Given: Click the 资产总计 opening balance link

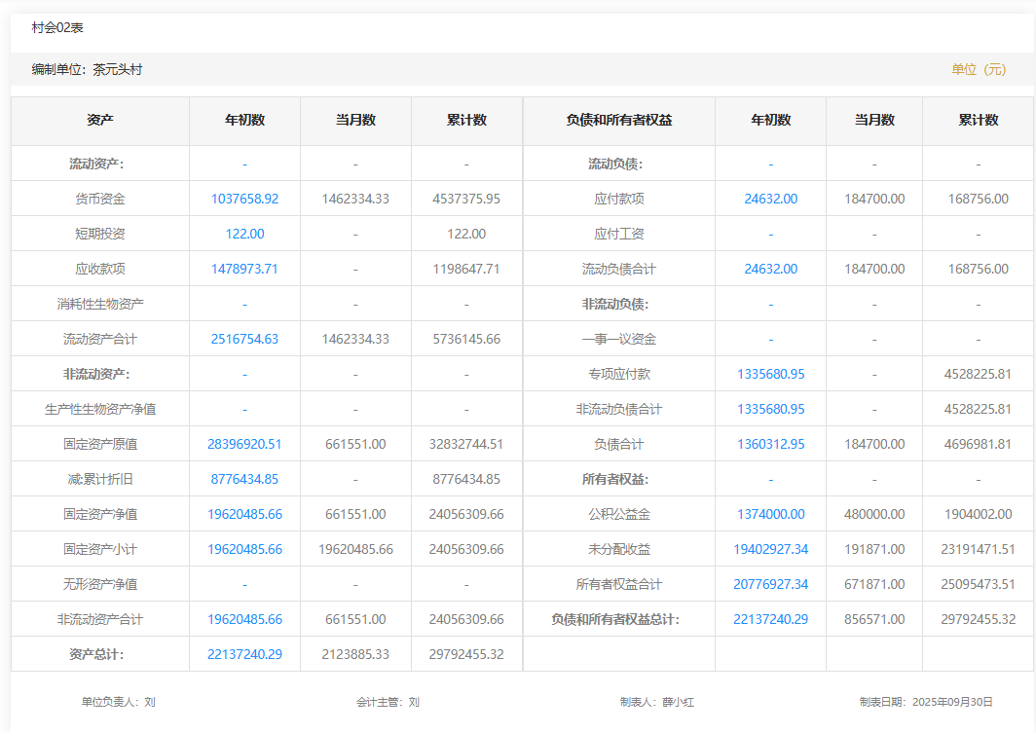Looking at the screenshot, I should pyautogui.click(x=244, y=654).
